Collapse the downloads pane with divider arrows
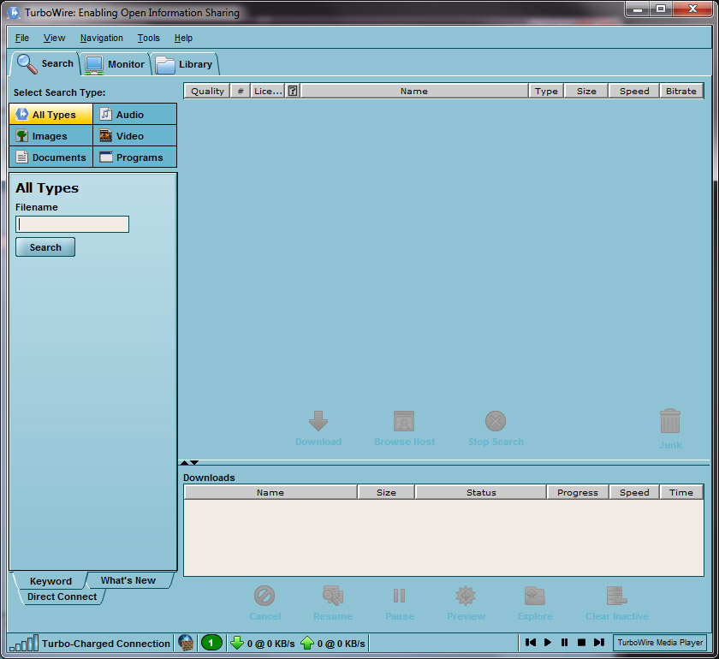This screenshot has height=659, width=719. (189, 462)
